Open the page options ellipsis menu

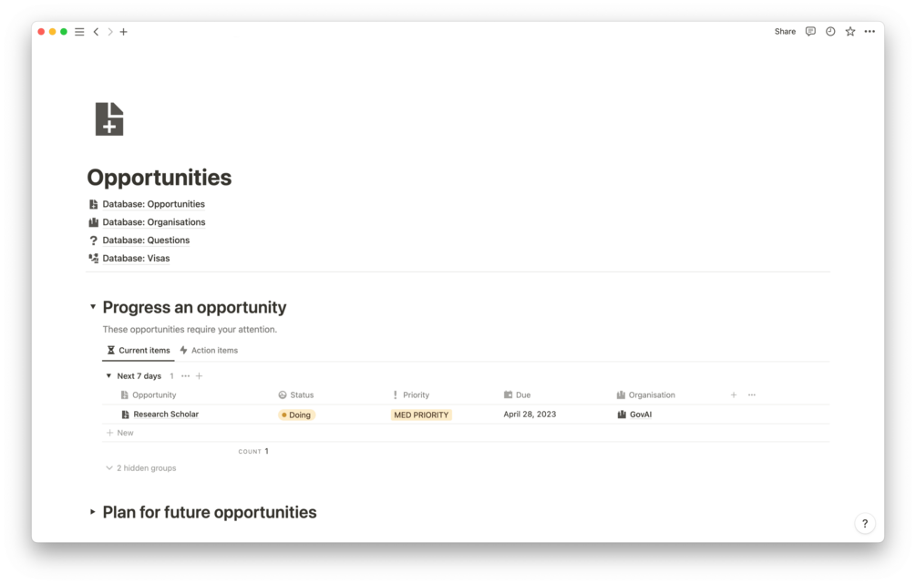pyautogui.click(x=870, y=32)
